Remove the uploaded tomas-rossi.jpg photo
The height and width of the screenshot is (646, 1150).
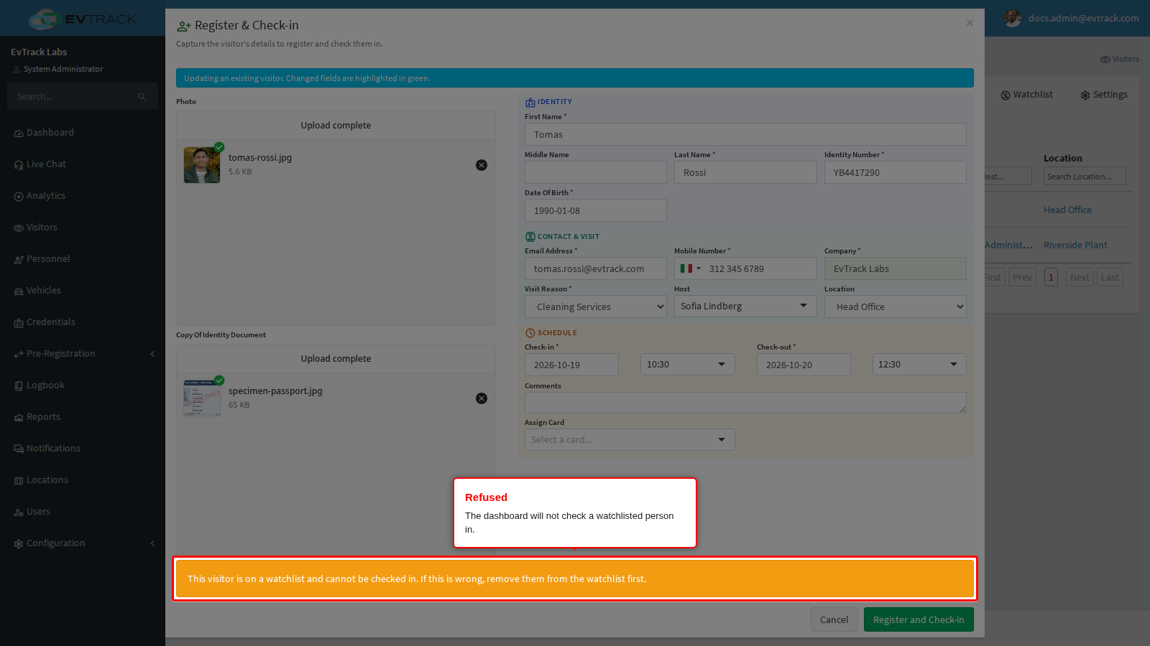coord(482,165)
